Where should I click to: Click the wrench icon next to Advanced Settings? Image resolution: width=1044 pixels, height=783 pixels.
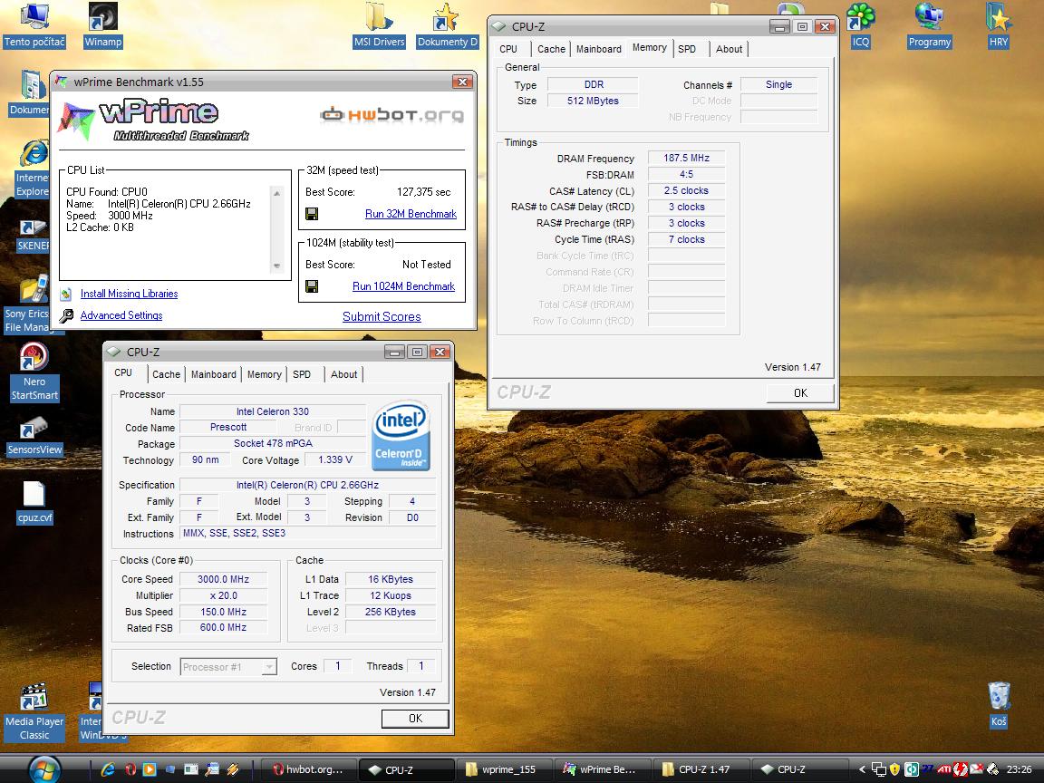(x=66, y=315)
